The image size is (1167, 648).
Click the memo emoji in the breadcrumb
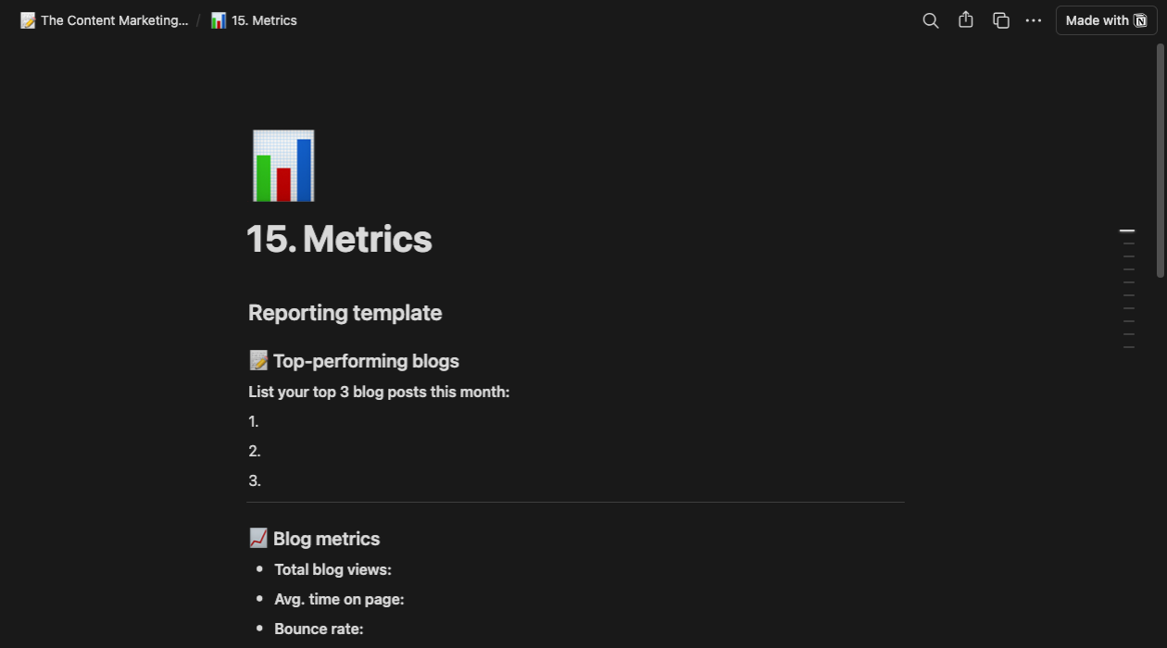tap(28, 20)
